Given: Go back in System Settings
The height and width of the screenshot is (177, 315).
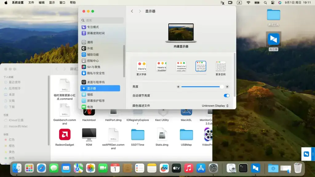Looking at the screenshot, I should tap(132, 11).
